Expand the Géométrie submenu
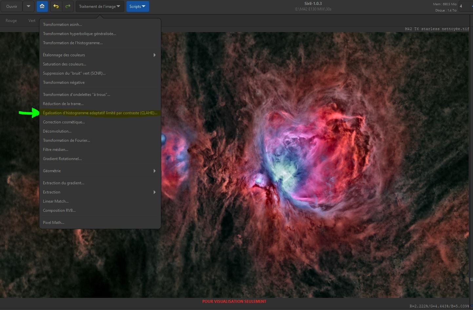The height and width of the screenshot is (310, 473). [100, 171]
